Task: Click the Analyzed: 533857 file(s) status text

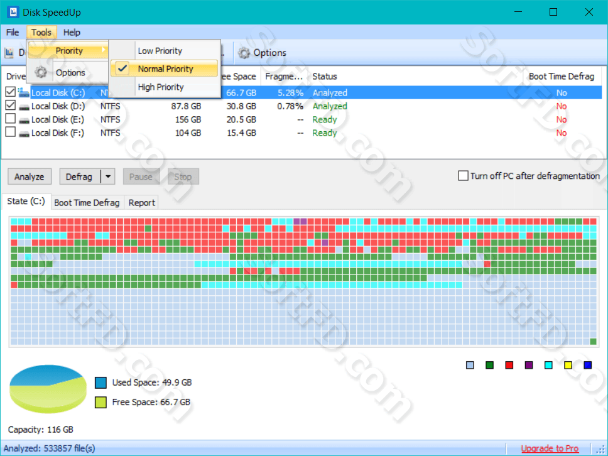Action: 49,448
